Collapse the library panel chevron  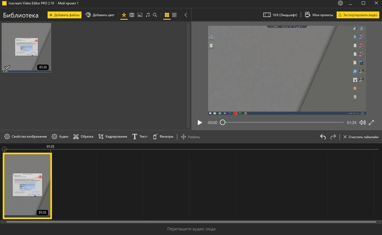pos(186,15)
